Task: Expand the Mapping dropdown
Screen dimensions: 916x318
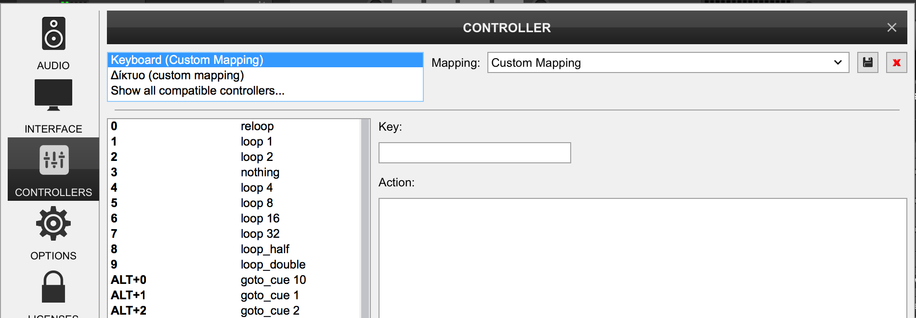Action: (837, 62)
